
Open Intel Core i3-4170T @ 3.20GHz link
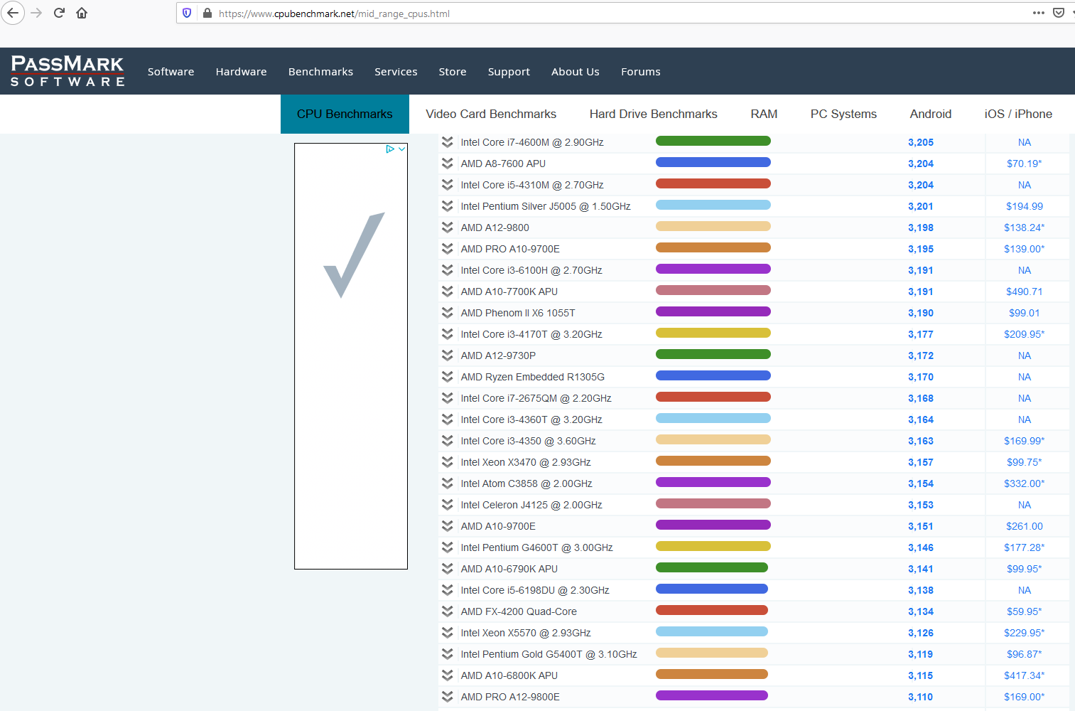tap(531, 334)
